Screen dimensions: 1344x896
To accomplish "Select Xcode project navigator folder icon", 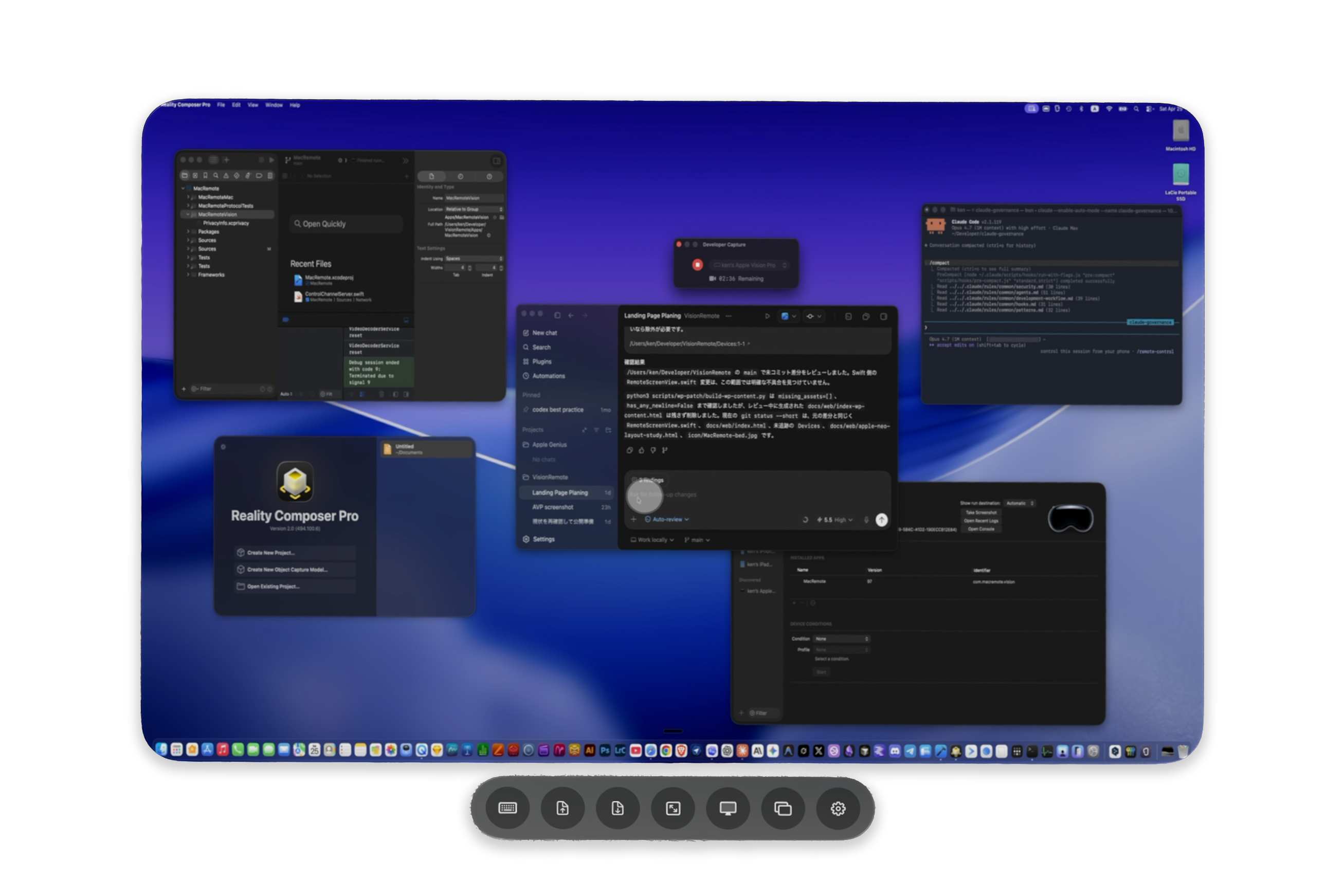I will [185, 175].
